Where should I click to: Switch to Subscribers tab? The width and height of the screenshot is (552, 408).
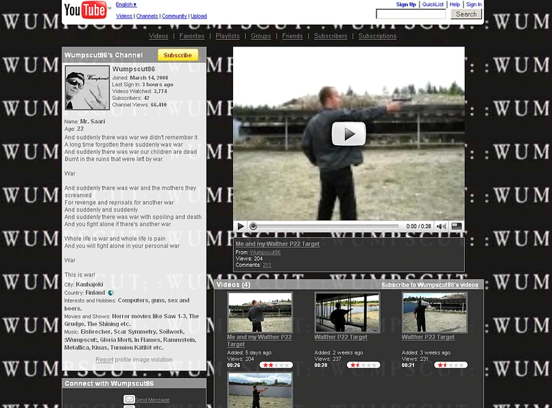tap(331, 36)
